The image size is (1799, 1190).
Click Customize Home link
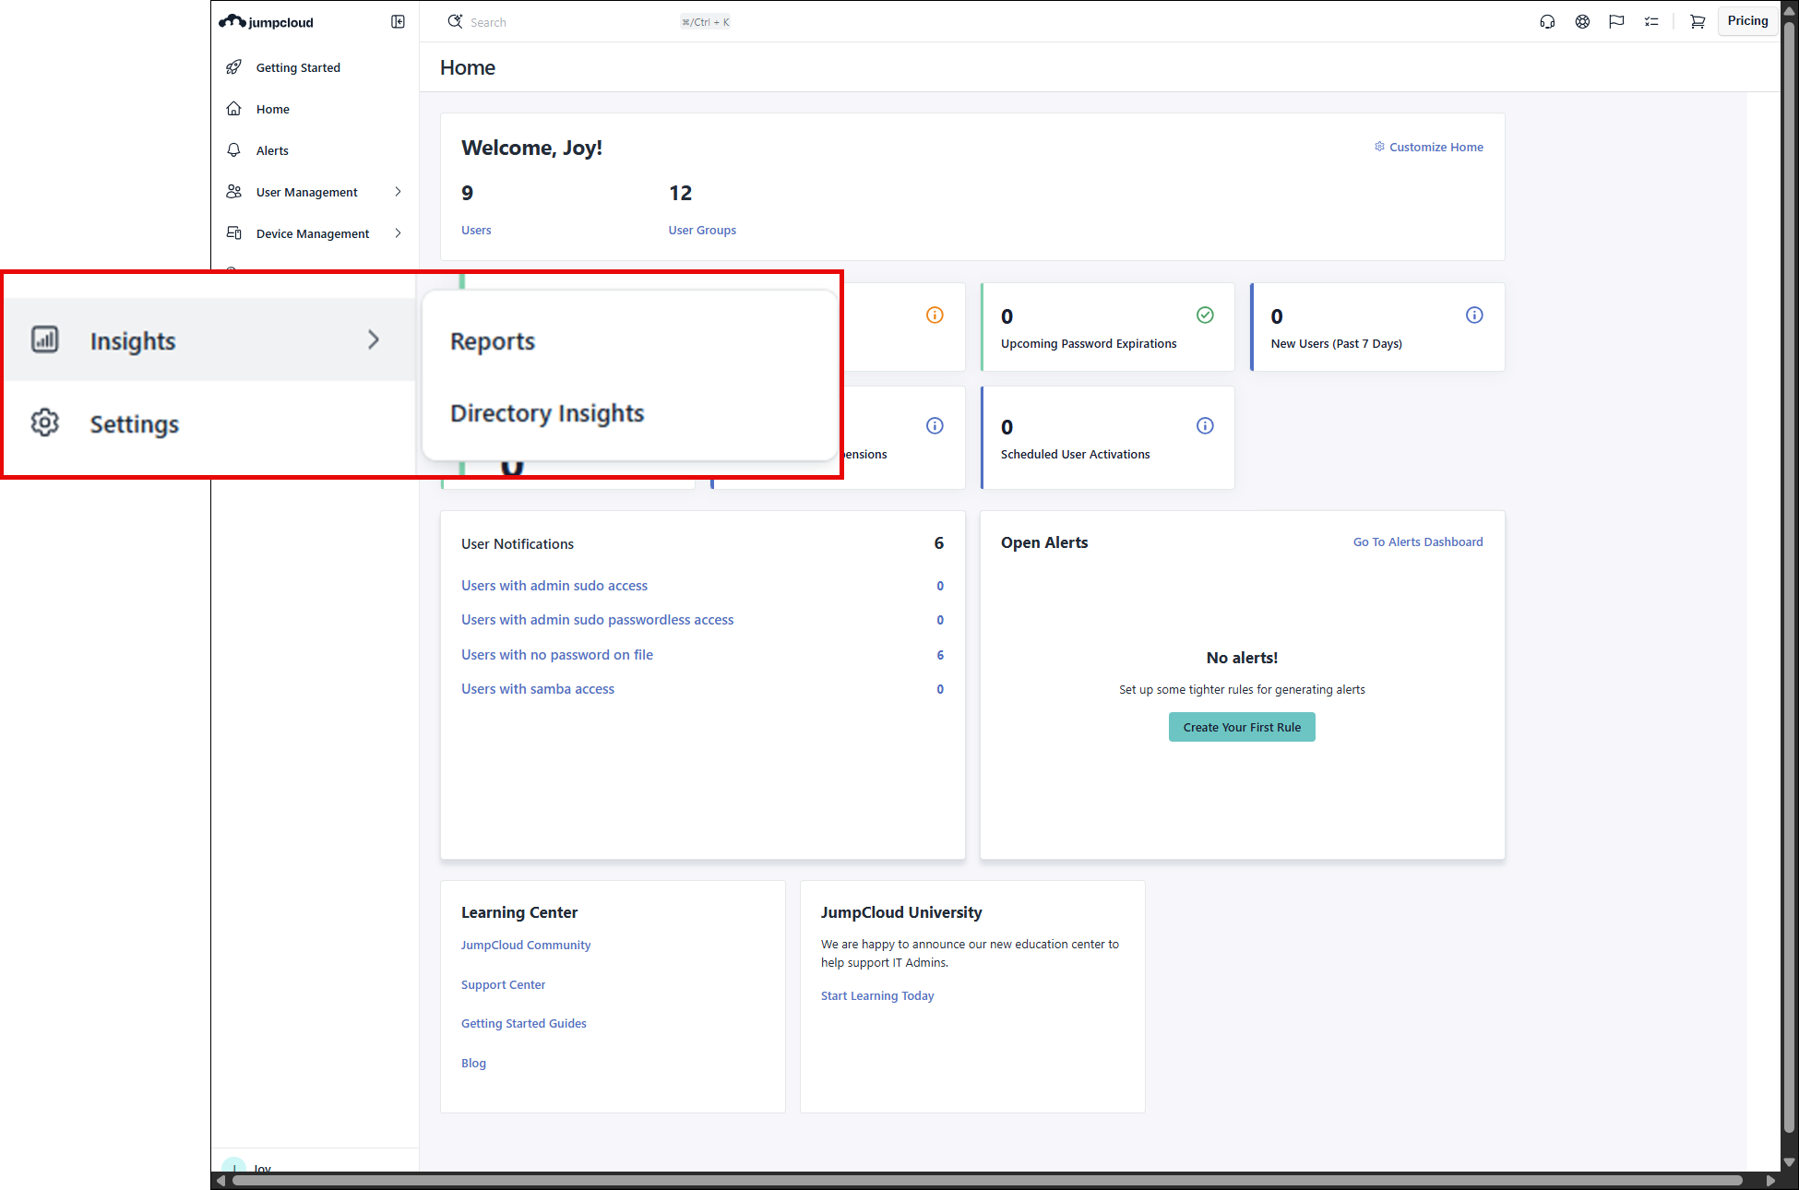click(x=1435, y=148)
